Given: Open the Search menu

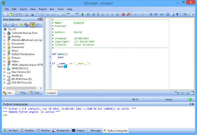Looking at the screenshot, I should pyautogui.click(x=23, y=9).
